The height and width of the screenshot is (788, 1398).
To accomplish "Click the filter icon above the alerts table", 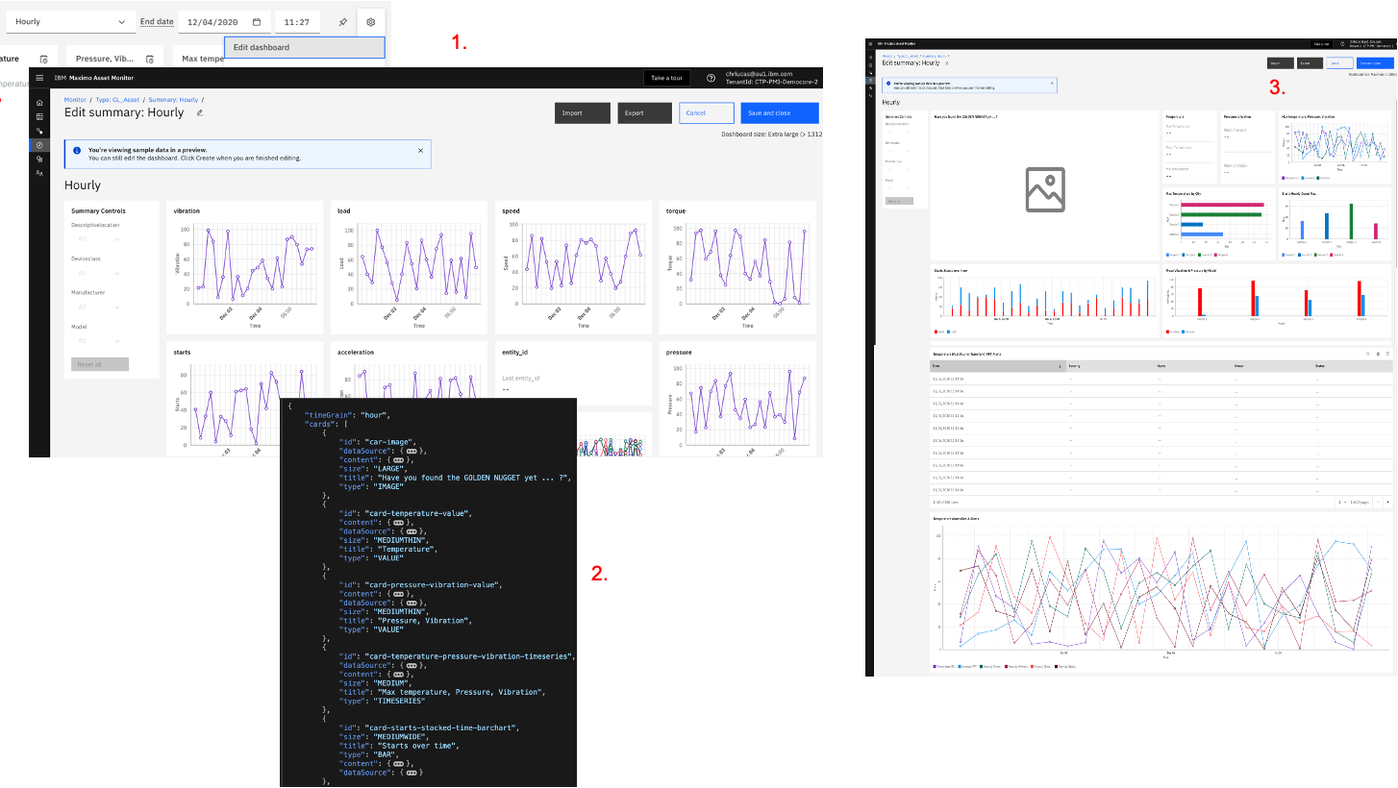I will click(1387, 354).
